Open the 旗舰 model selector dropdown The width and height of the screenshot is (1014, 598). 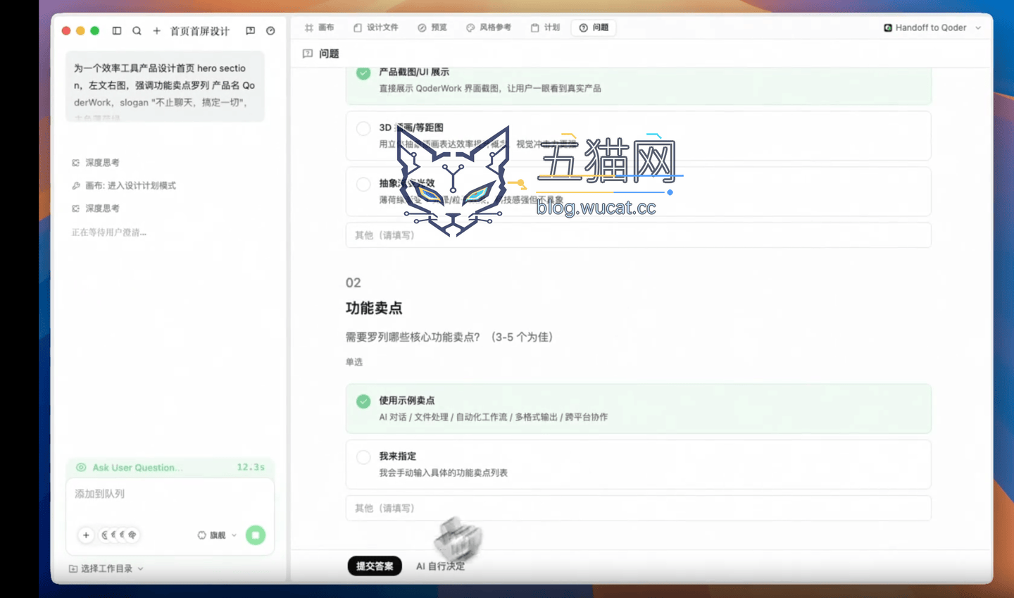218,535
